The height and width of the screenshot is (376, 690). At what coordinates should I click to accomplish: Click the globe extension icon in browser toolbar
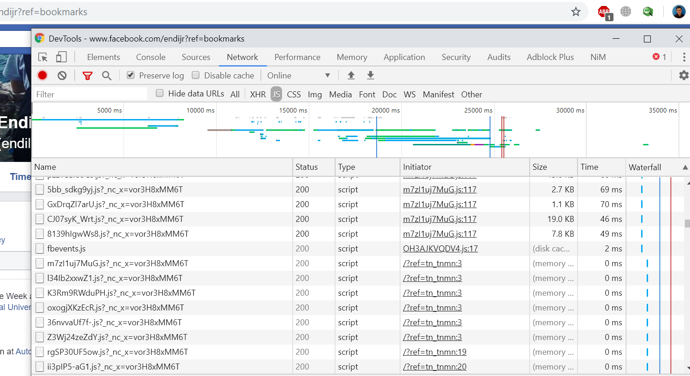tap(626, 12)
